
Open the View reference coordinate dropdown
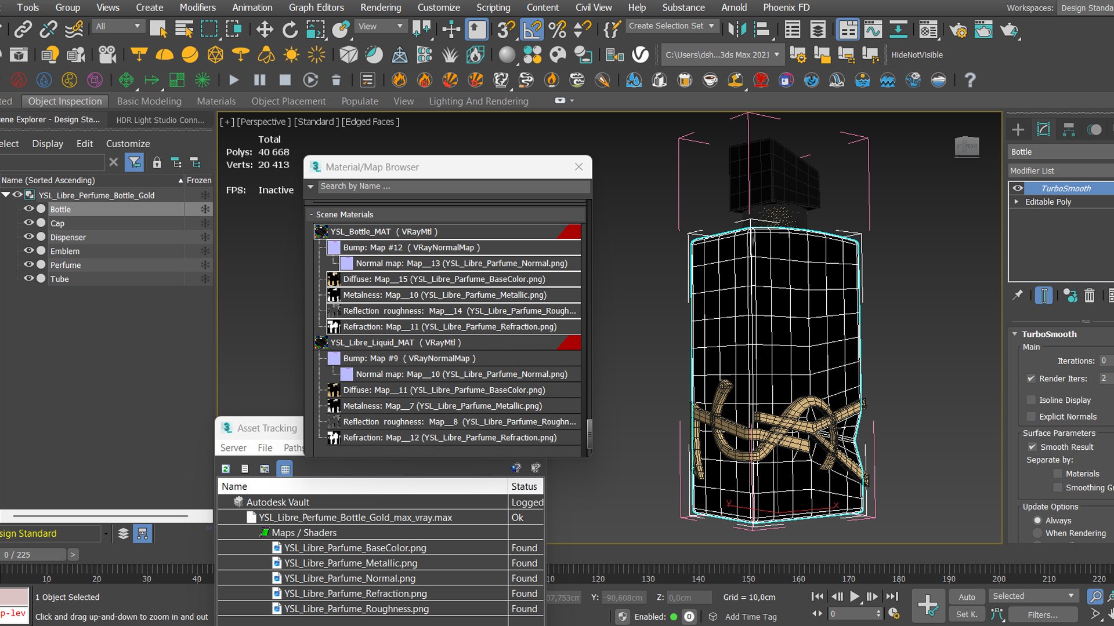[380, 26]
